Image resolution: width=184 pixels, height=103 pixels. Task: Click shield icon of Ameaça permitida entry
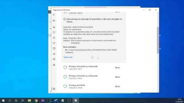point(65,86)
